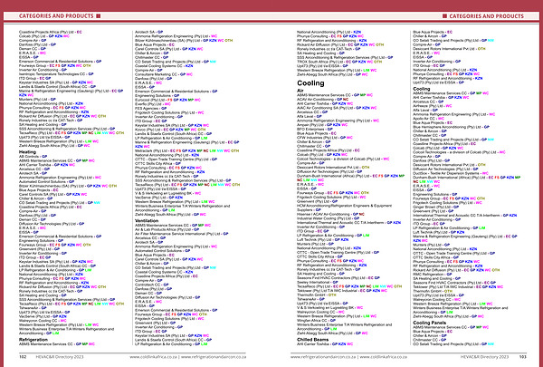Select the 'AIAC Air Conditioning SA' entry
The width and height of the screenshot is (543, 367).
click(337, 108)
